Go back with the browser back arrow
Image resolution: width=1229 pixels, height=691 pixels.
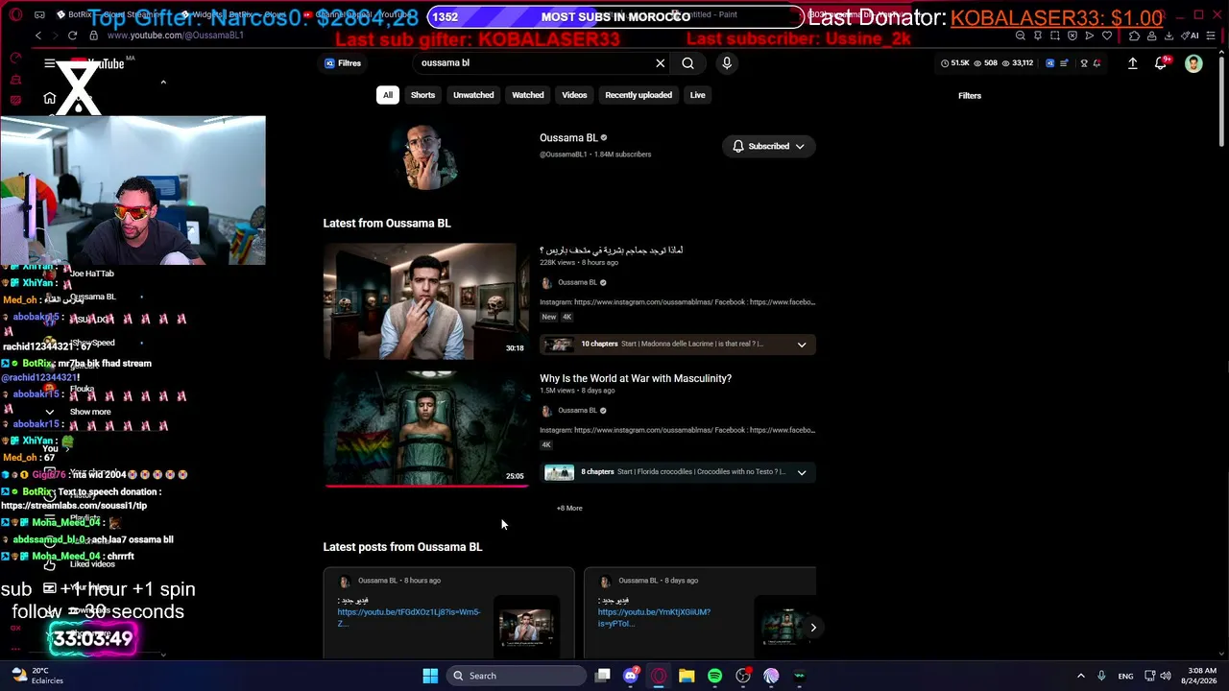click(38, 36)
